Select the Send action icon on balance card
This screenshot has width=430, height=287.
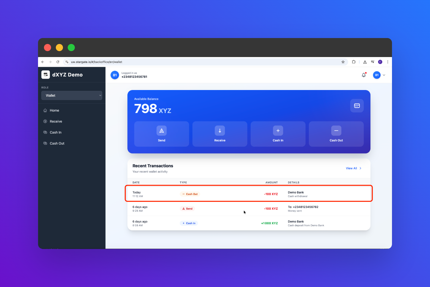(161, 130)
